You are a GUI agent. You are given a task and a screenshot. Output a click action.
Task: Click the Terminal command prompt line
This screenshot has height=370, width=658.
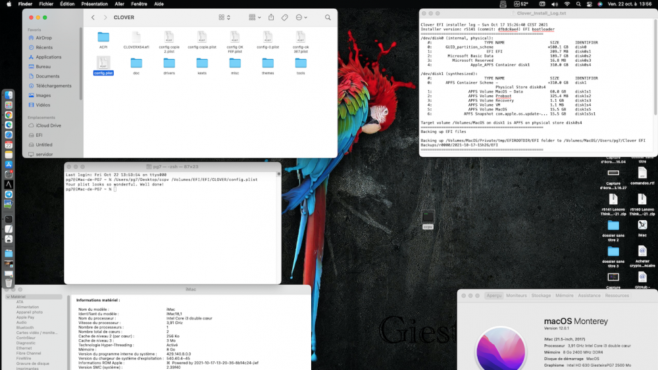[x=91, y=189]
